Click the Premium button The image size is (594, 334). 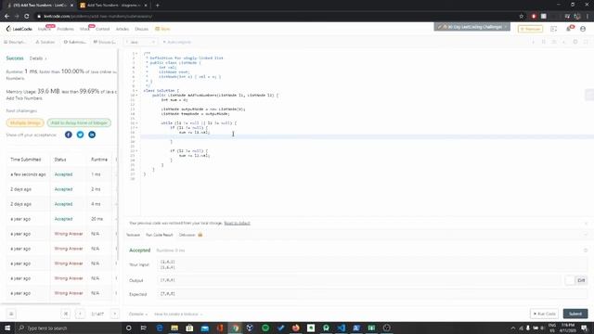click(x=530, y=29)
